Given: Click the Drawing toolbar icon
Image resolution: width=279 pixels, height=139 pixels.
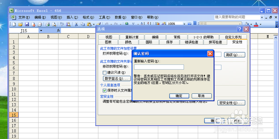Looking at the screenshot, I should pos(164,24).
